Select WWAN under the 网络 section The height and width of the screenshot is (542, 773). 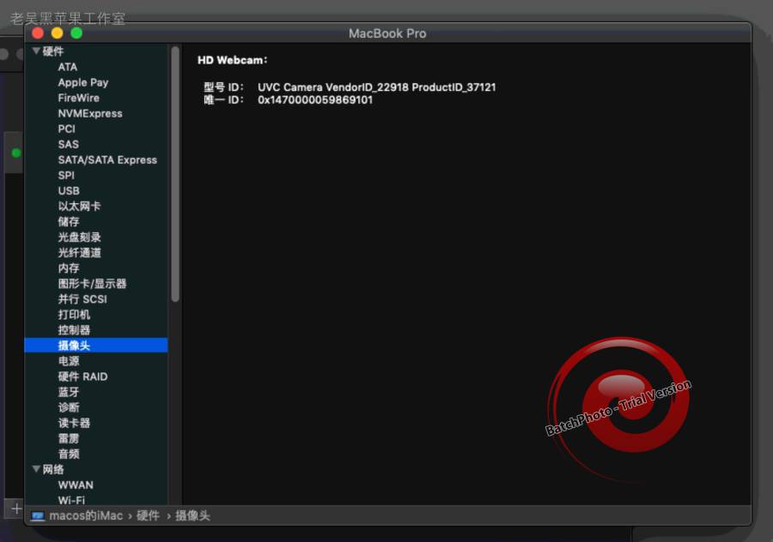76,485
